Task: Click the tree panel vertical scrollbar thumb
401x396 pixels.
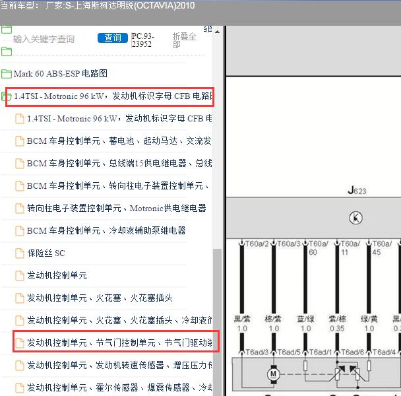Action: click(x=217, y=322)
